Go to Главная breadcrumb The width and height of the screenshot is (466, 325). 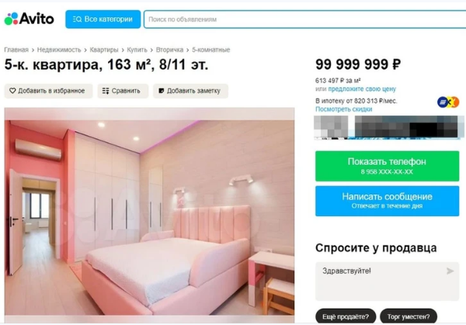pyautogui.click(x=16, y=50)
